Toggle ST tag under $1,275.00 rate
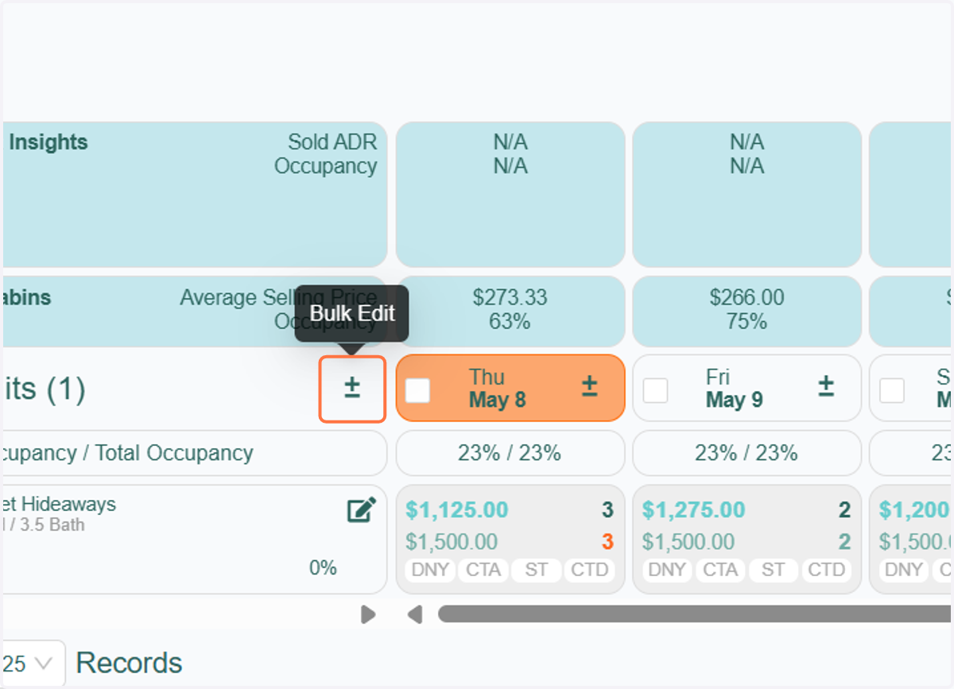 click(773, 570)
